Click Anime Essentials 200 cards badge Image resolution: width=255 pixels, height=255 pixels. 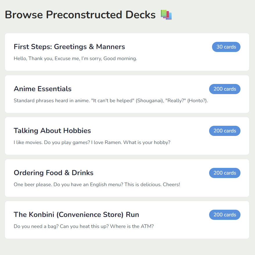pyautogui.click(x=225, y=89)
